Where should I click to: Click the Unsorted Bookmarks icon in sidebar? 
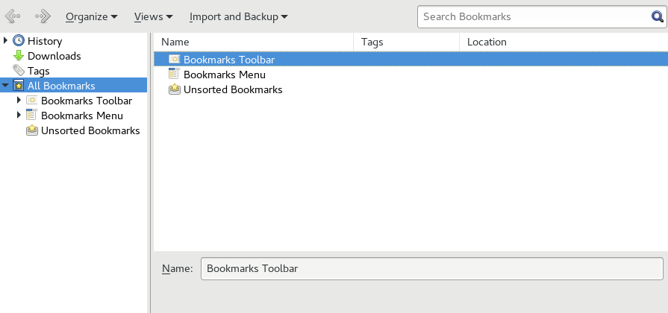pos(32,130)
